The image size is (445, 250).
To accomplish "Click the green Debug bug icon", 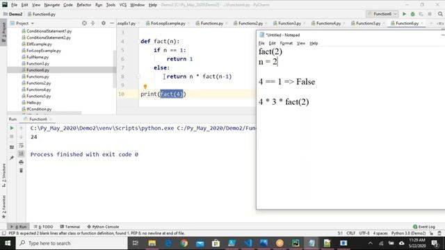I will pos(412,14).
